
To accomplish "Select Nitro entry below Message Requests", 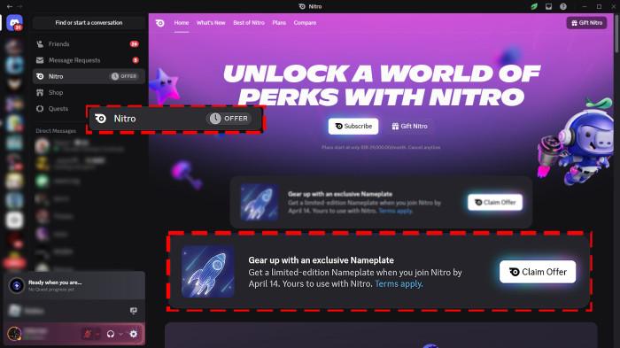I will (x=89, y=76).
